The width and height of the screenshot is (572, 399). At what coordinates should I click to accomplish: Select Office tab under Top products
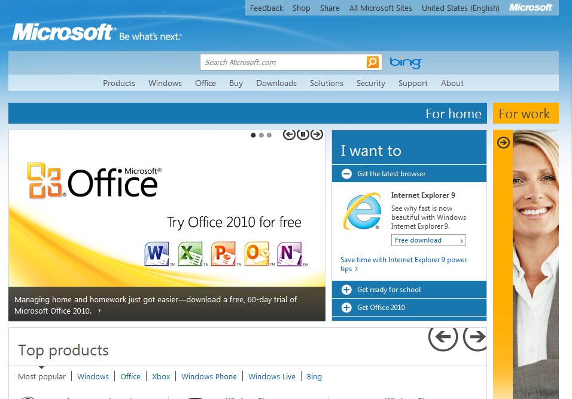pyautogui.click(x=130, y=376)
